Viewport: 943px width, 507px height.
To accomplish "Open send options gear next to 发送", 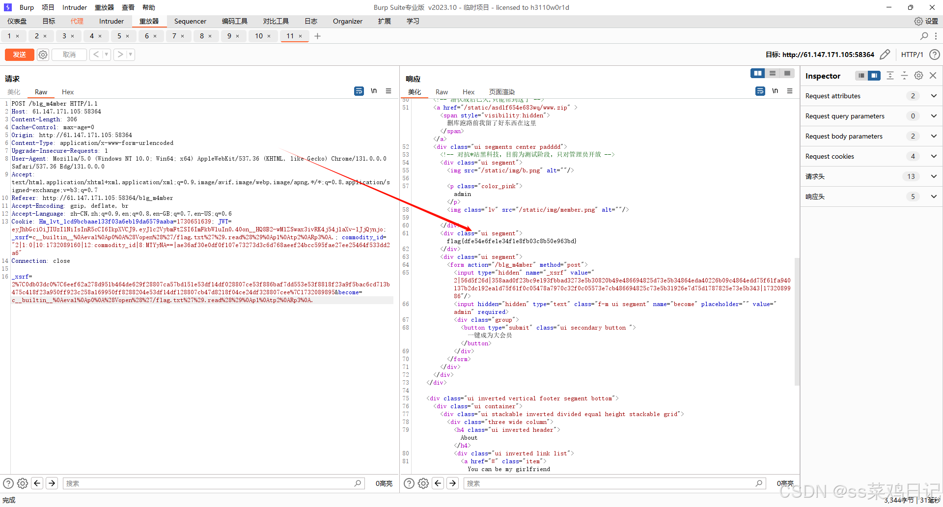I will coord(43,55).
